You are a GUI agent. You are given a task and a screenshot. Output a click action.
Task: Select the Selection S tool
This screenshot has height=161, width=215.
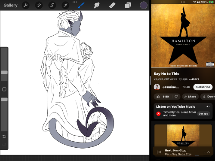point(52,5)
